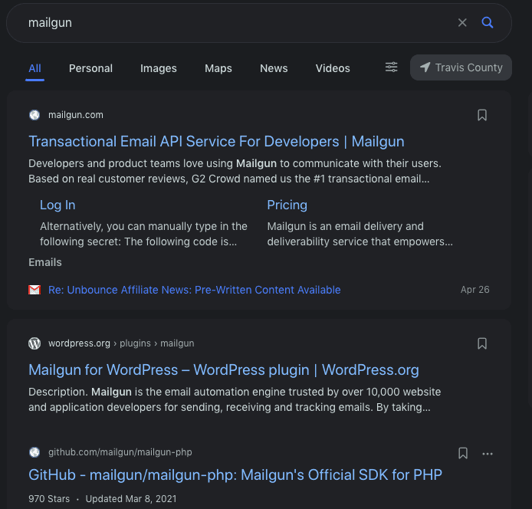Click the Apr 26 email date
The width and height of the screenshot is (532, 509).
475,290
